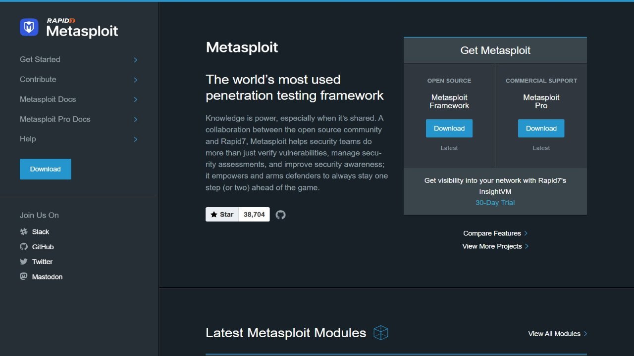Open the Slack link
Image resolution: width=634 pixels, height=356 pixels.
click(x=41, y=232)
